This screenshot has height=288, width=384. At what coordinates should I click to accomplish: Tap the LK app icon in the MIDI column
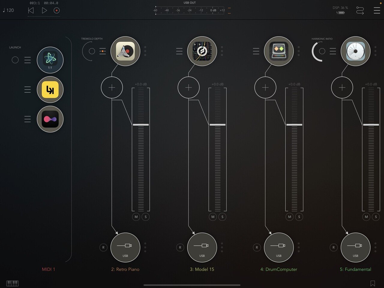pyautogui.click(x=50, y=89)
